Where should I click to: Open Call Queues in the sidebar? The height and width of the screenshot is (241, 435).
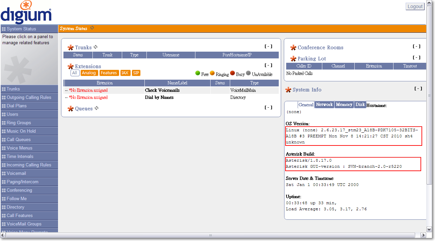[29, 139]
